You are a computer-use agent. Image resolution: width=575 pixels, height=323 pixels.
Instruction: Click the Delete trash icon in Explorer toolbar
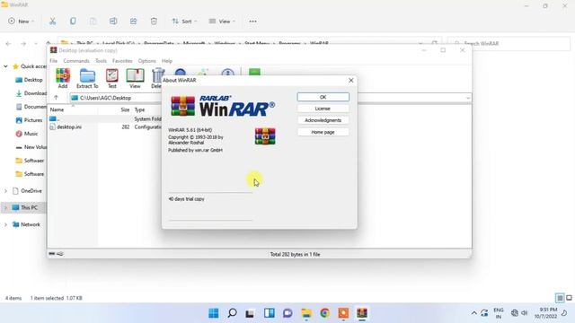154,22
